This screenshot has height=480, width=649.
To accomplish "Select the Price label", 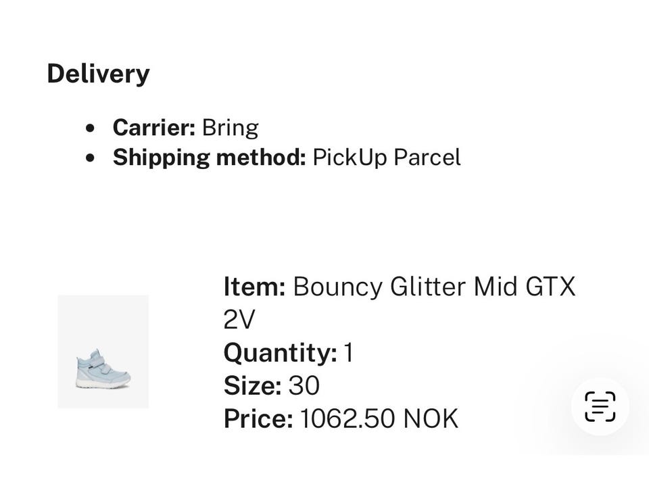I will click(258, 418).
